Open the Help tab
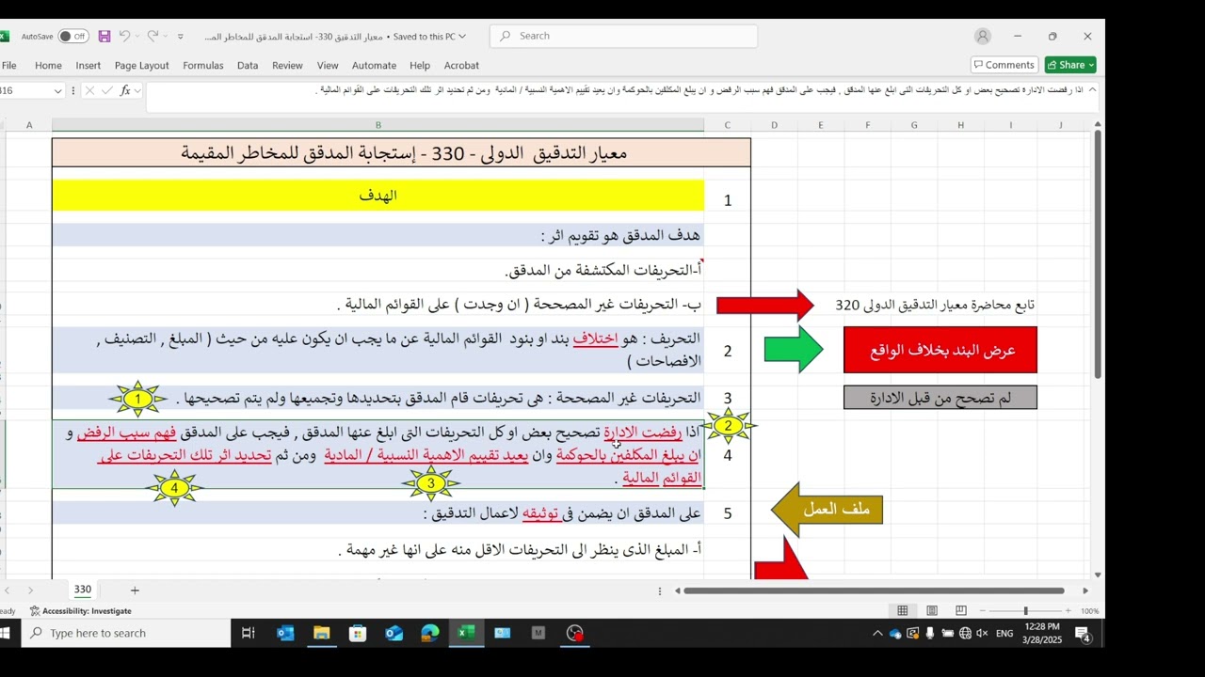The width and height of the screenshot is (1205, 677). click(x=420, y=66)
